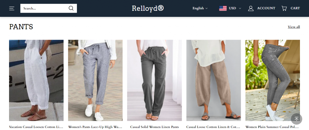Open the gray lace-up pants photo

[x=95, y=80]
